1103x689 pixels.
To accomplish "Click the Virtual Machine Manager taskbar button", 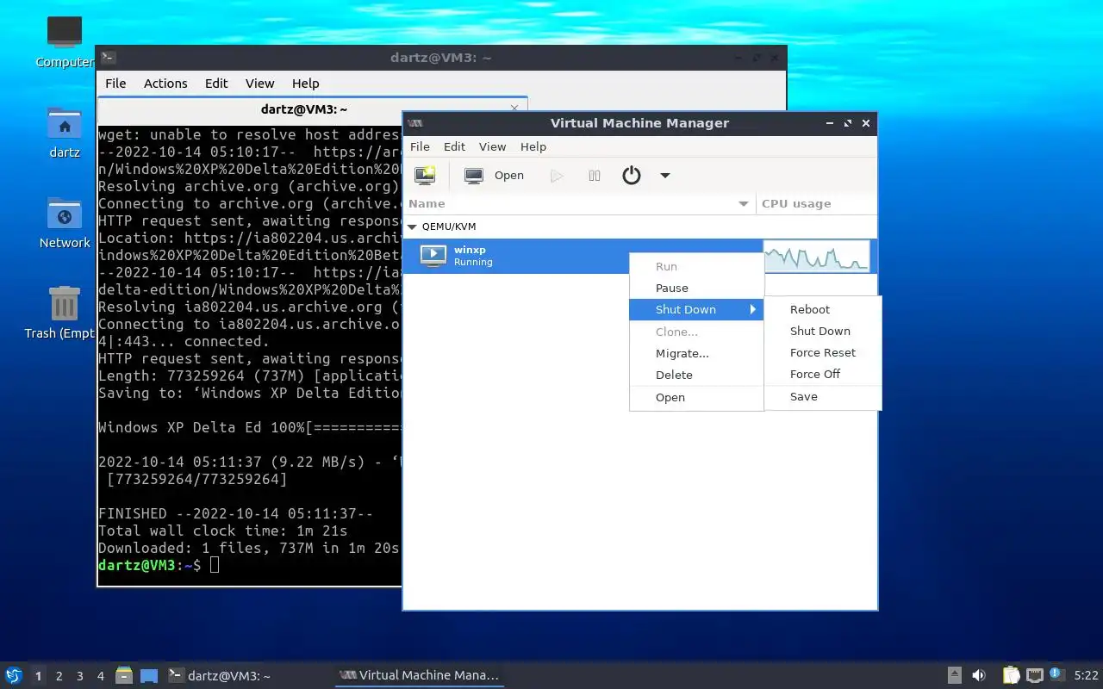I will pos(419,675).
